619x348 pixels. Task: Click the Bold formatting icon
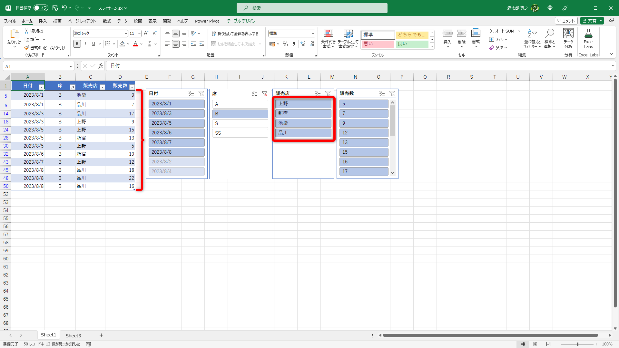click(x=77, y=44)
